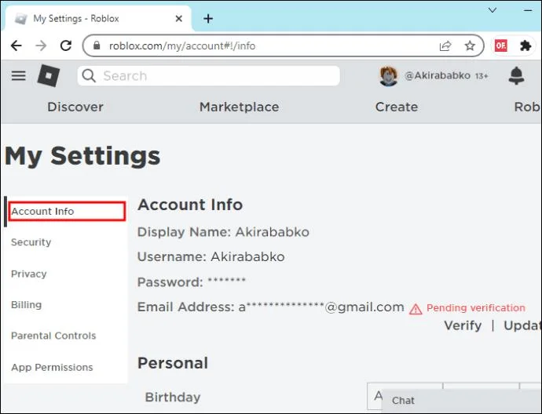Screen dimensions: 542x414
Task: Open the Marketplace page
Action: [x=240, y=107]
